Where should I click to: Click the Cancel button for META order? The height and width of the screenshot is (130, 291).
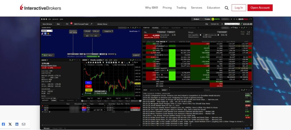[x=135, y=110]
